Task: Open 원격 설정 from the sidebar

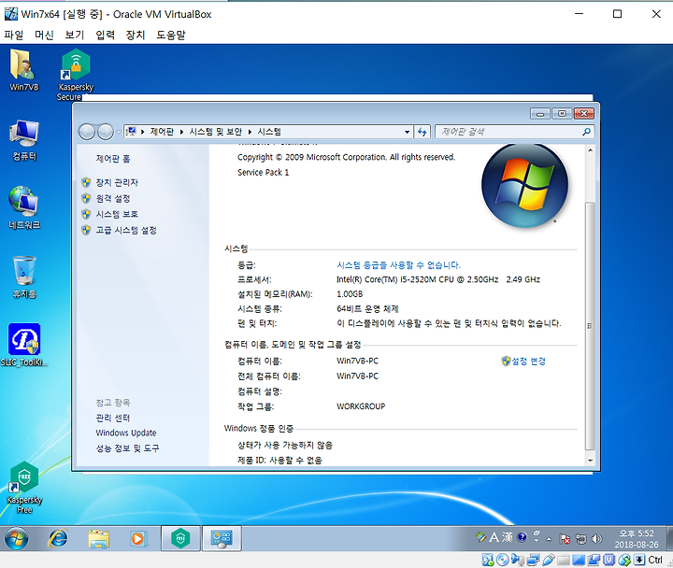Action: 113,199
